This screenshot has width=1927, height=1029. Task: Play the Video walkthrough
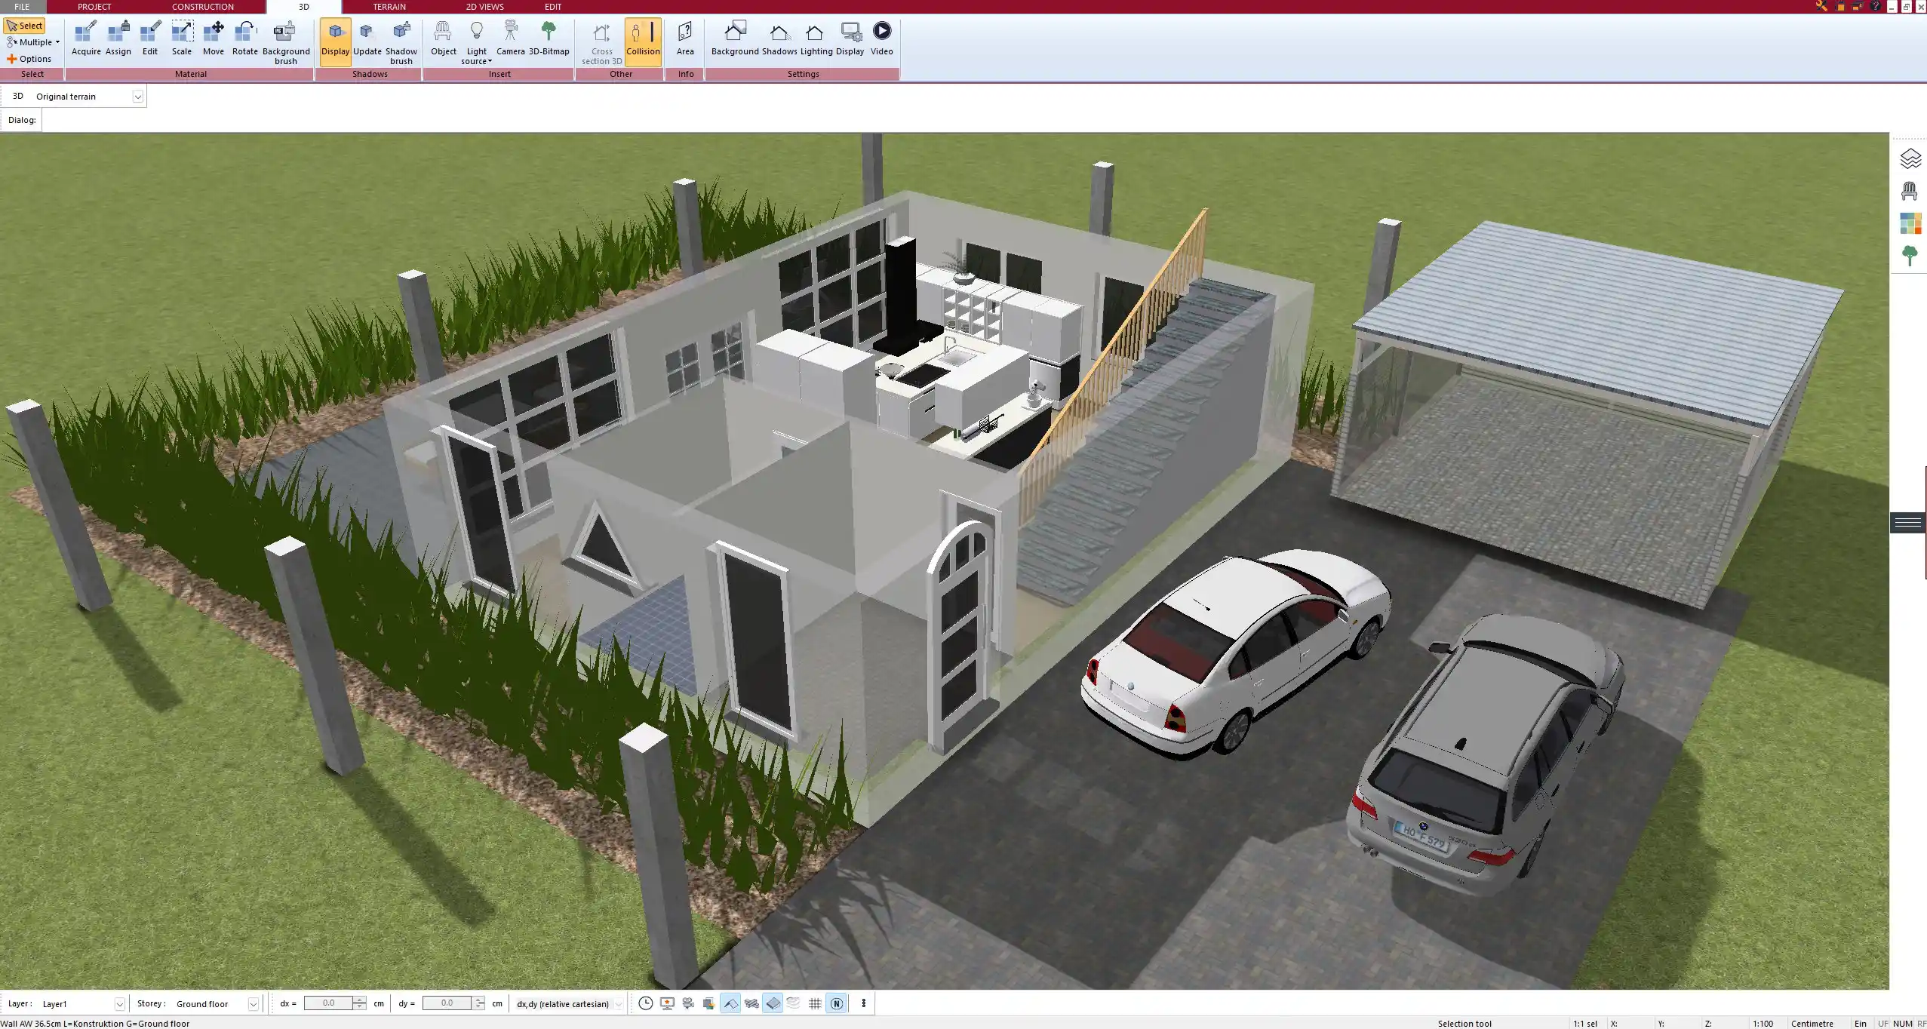(881, 38)
